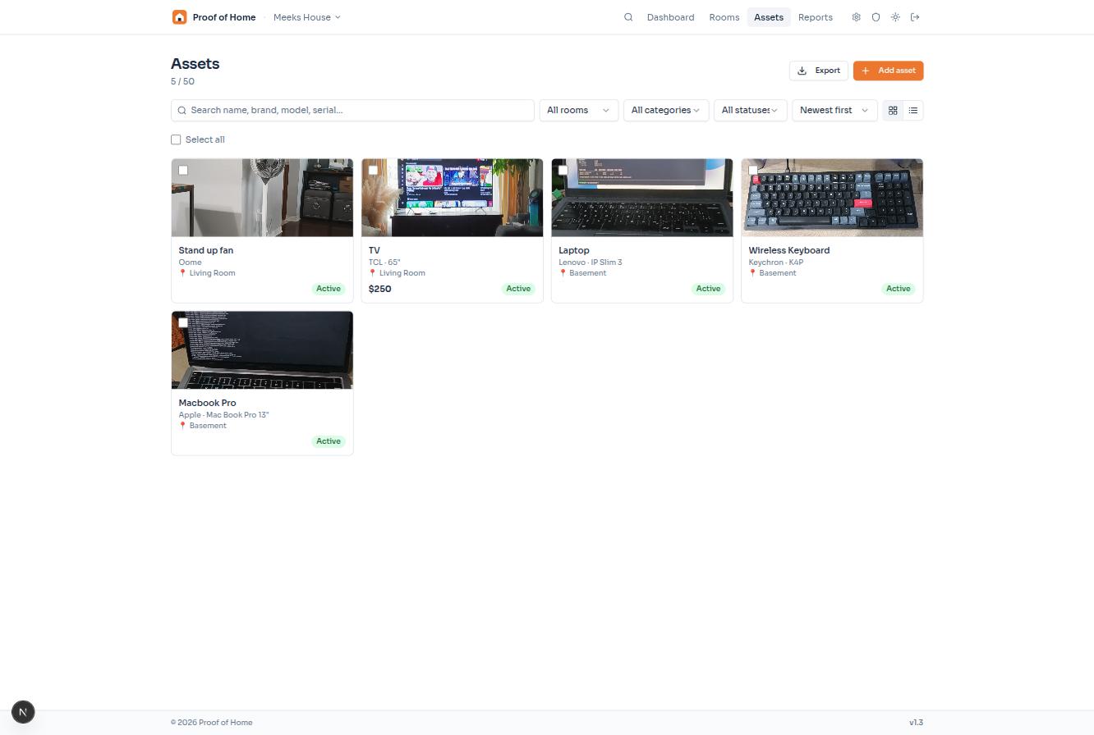The width and height of the screenshot is (1094, 735).
Task: Click the v1.3 version label
Action: pyautogui.click(x=916, y=723)
